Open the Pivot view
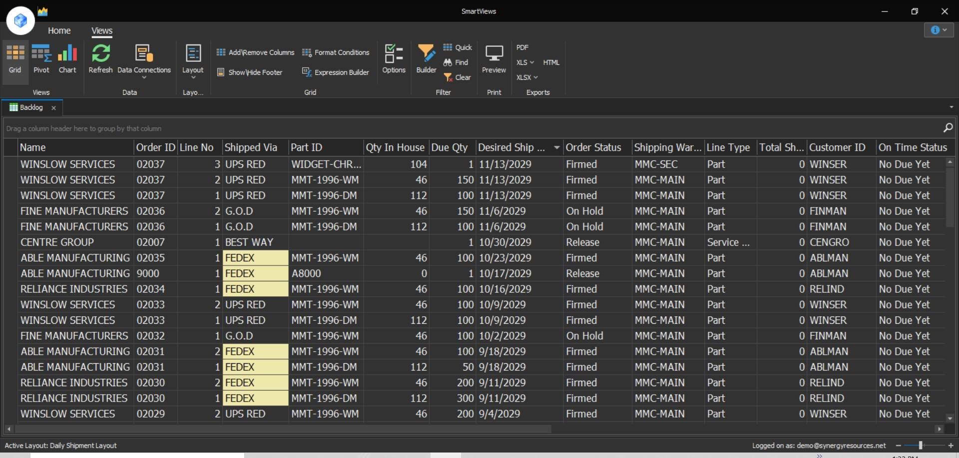Viewport: 959px width, 458px height. point(41,60)
